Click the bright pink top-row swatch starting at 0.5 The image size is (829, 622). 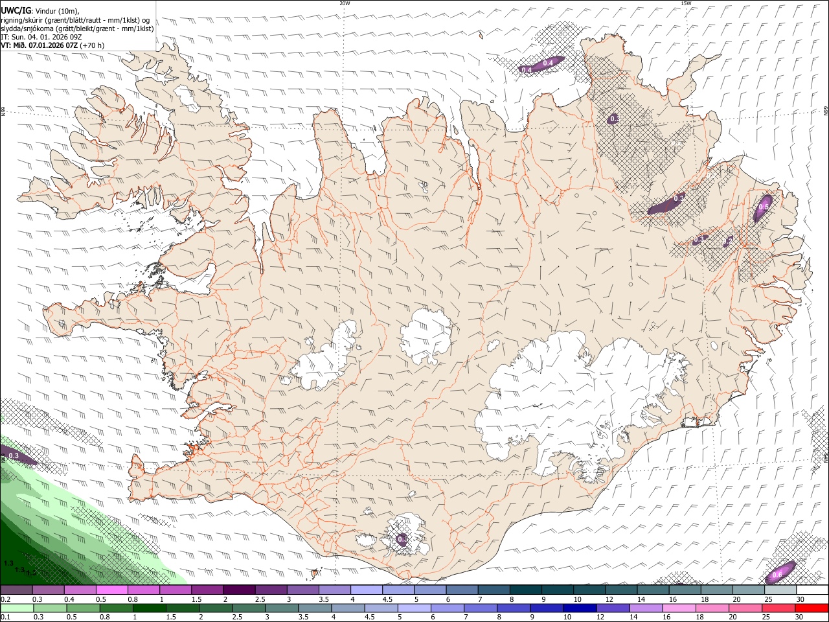tap(111, 590)
